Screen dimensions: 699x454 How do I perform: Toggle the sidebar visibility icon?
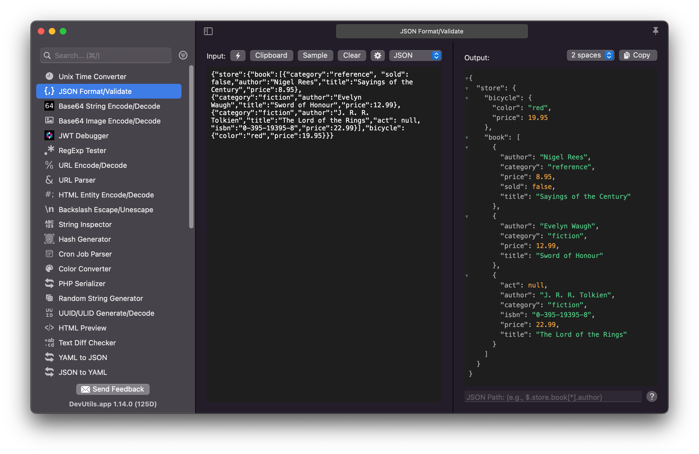tap(208, 31)
